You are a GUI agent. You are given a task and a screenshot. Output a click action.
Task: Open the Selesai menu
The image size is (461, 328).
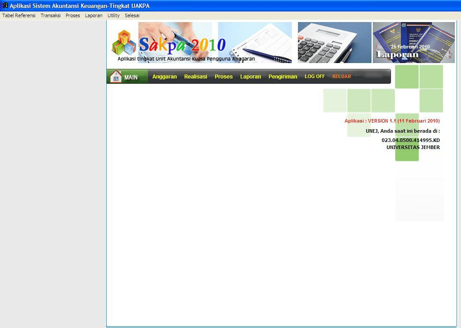132,15
